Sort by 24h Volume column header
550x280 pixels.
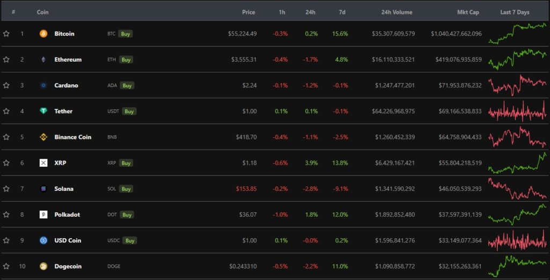pyautogui.click(x=396, y=12)
